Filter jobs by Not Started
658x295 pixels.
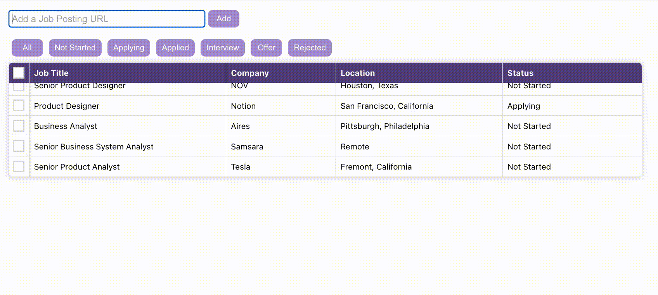pyautogui.click(x=75, y=48)
